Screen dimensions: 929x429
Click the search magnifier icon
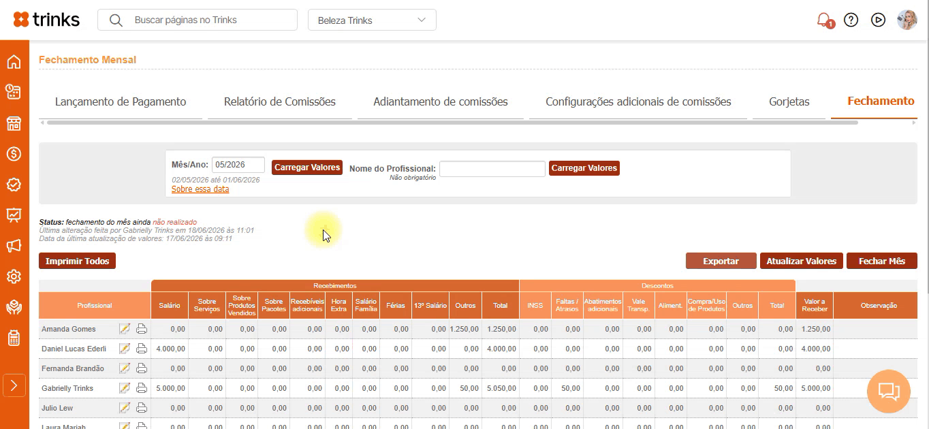point(116,20)
